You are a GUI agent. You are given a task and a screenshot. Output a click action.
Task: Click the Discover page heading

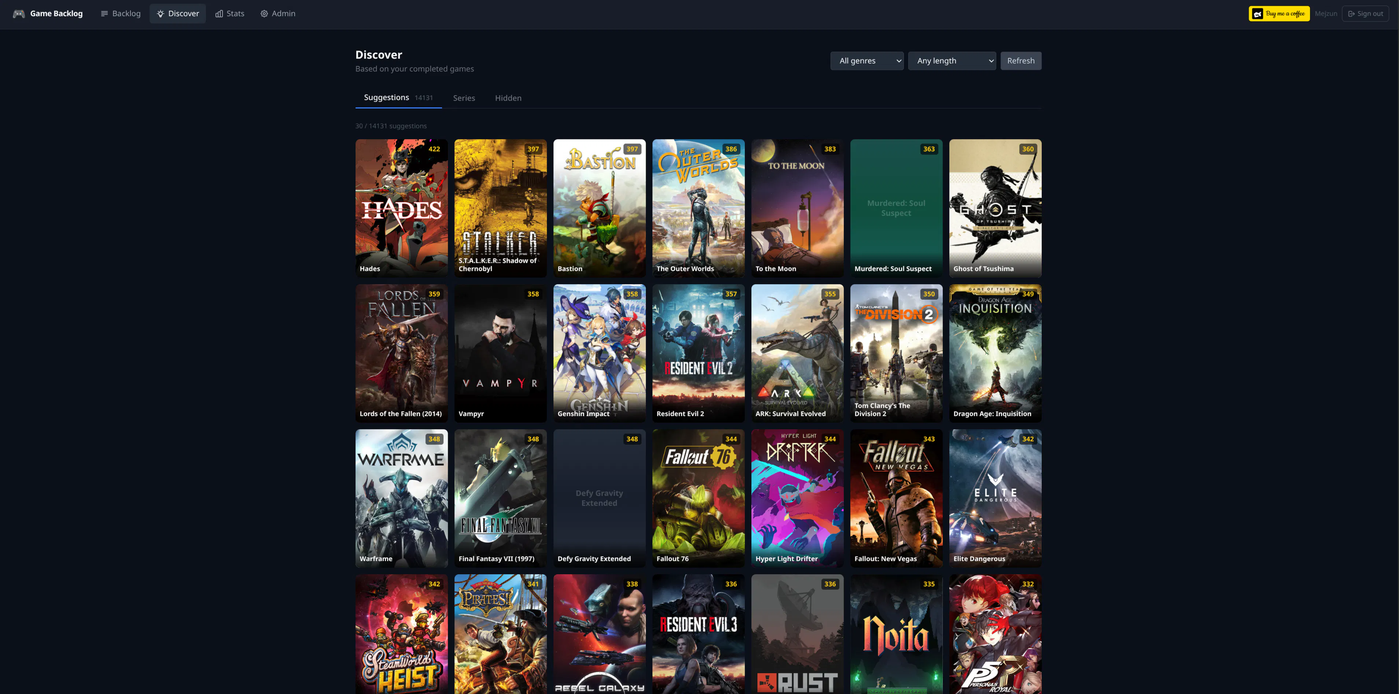click(x=379, y=55)
